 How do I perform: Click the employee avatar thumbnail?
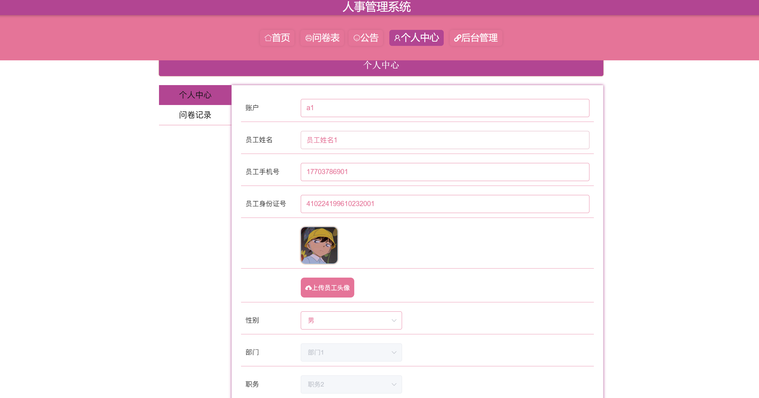pyautogui.click(x=319, y=245)
